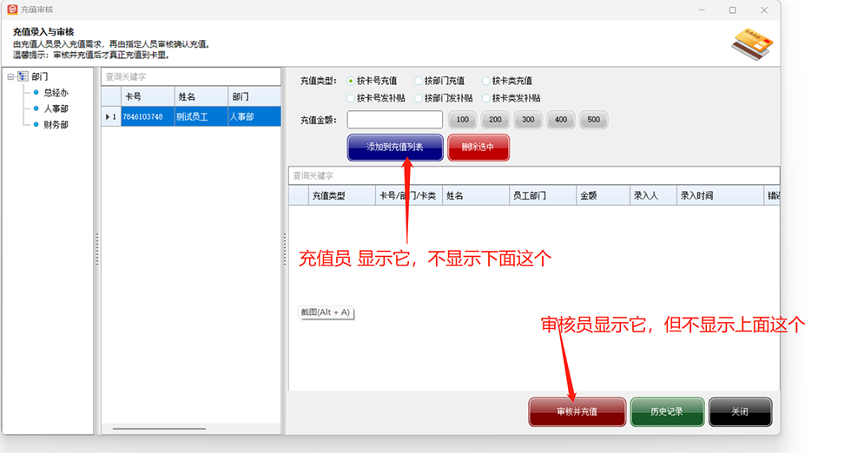
Task: Pick the 按卡号发补贴 radio option
Action: (x=351, y=98)
